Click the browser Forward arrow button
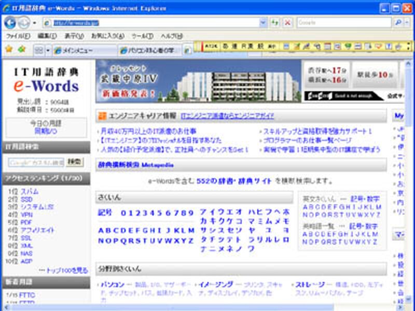The height and width of the screenshot is (311, 415). [x=23, y=23]
